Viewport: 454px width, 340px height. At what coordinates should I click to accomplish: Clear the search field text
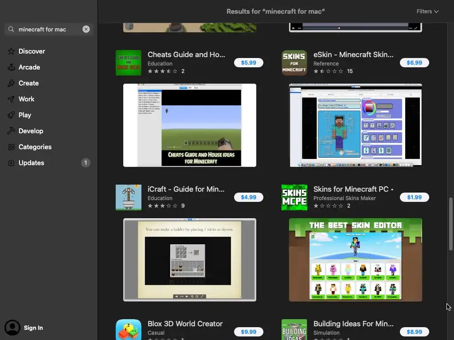(x=86, y=29)
